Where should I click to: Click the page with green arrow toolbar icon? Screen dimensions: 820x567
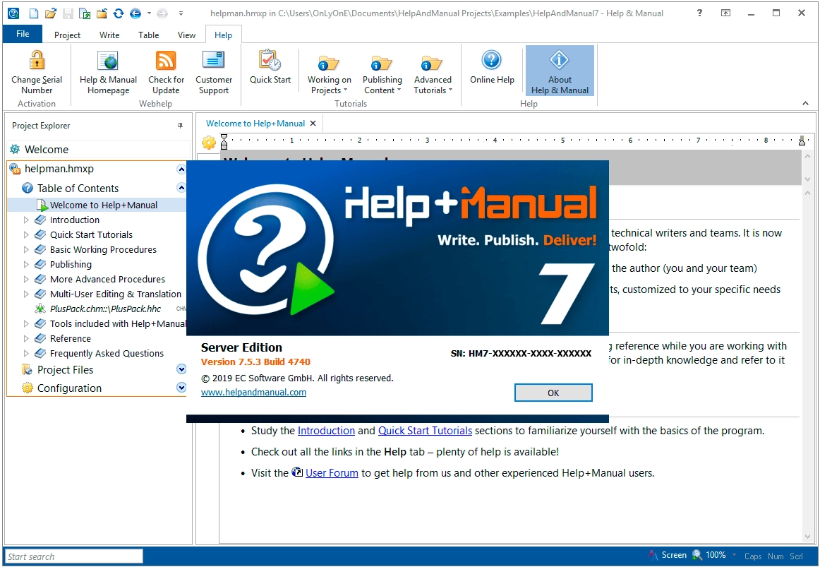pyautogui.click(x=85, y=13)
